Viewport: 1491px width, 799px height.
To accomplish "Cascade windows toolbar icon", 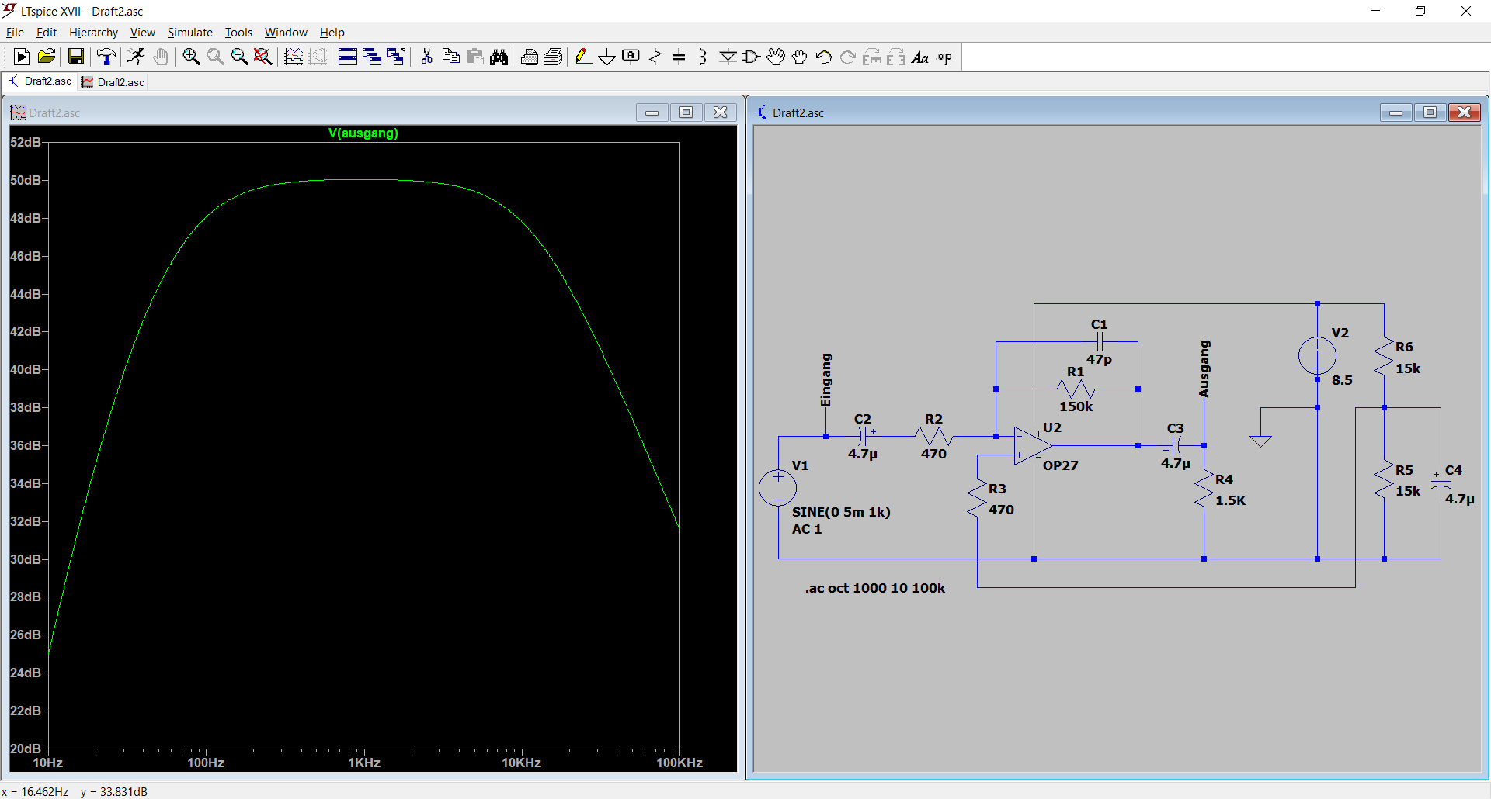I will point(372,57).
